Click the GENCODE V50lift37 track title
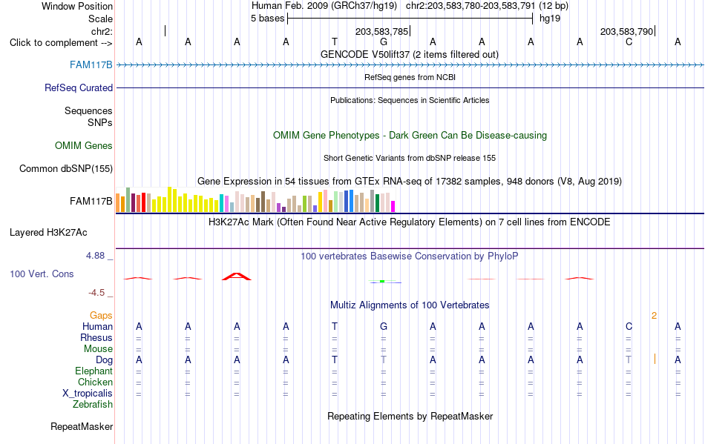Viewport: 705px width, 444px height. pos(409,54)
